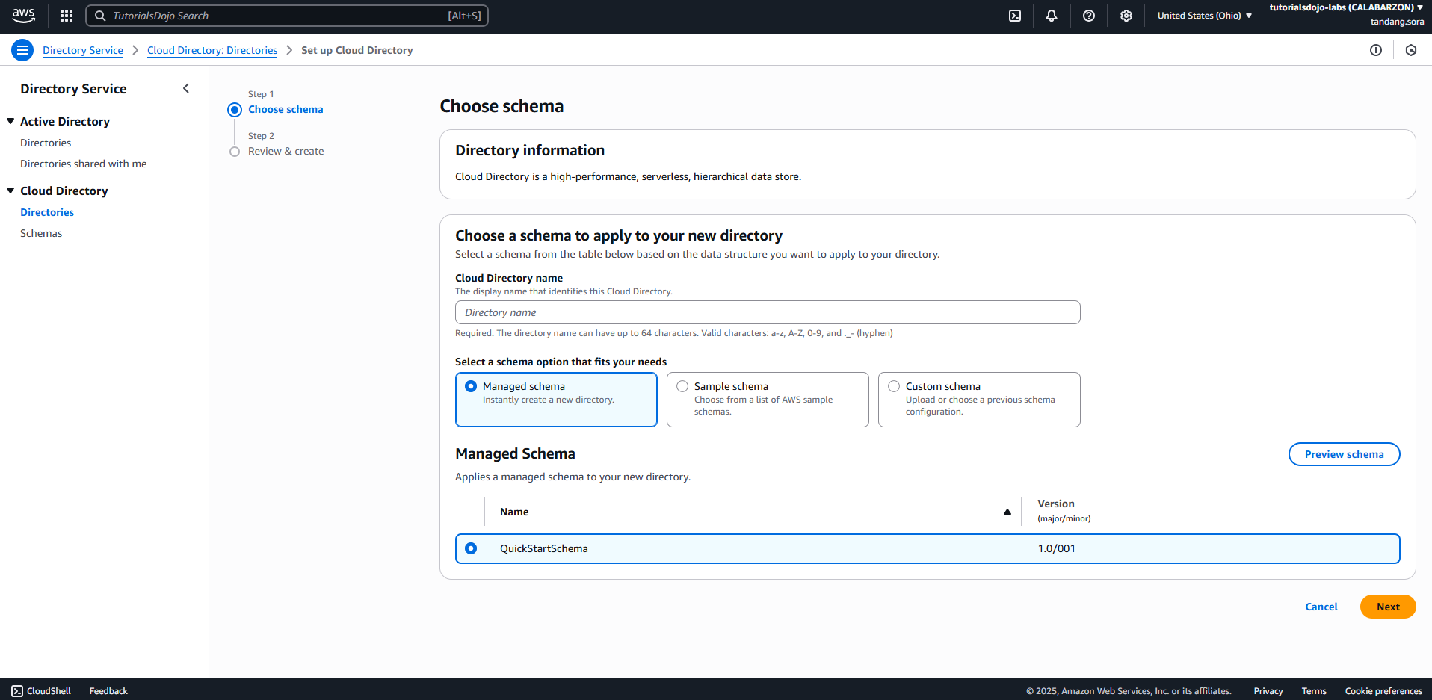Toggle the blue hamburger navigation icon

(x=22, y=50)
